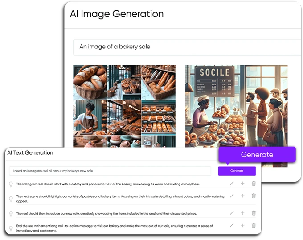Delete the panoramic view suggestion with the trash icon

tap(254, 183)
